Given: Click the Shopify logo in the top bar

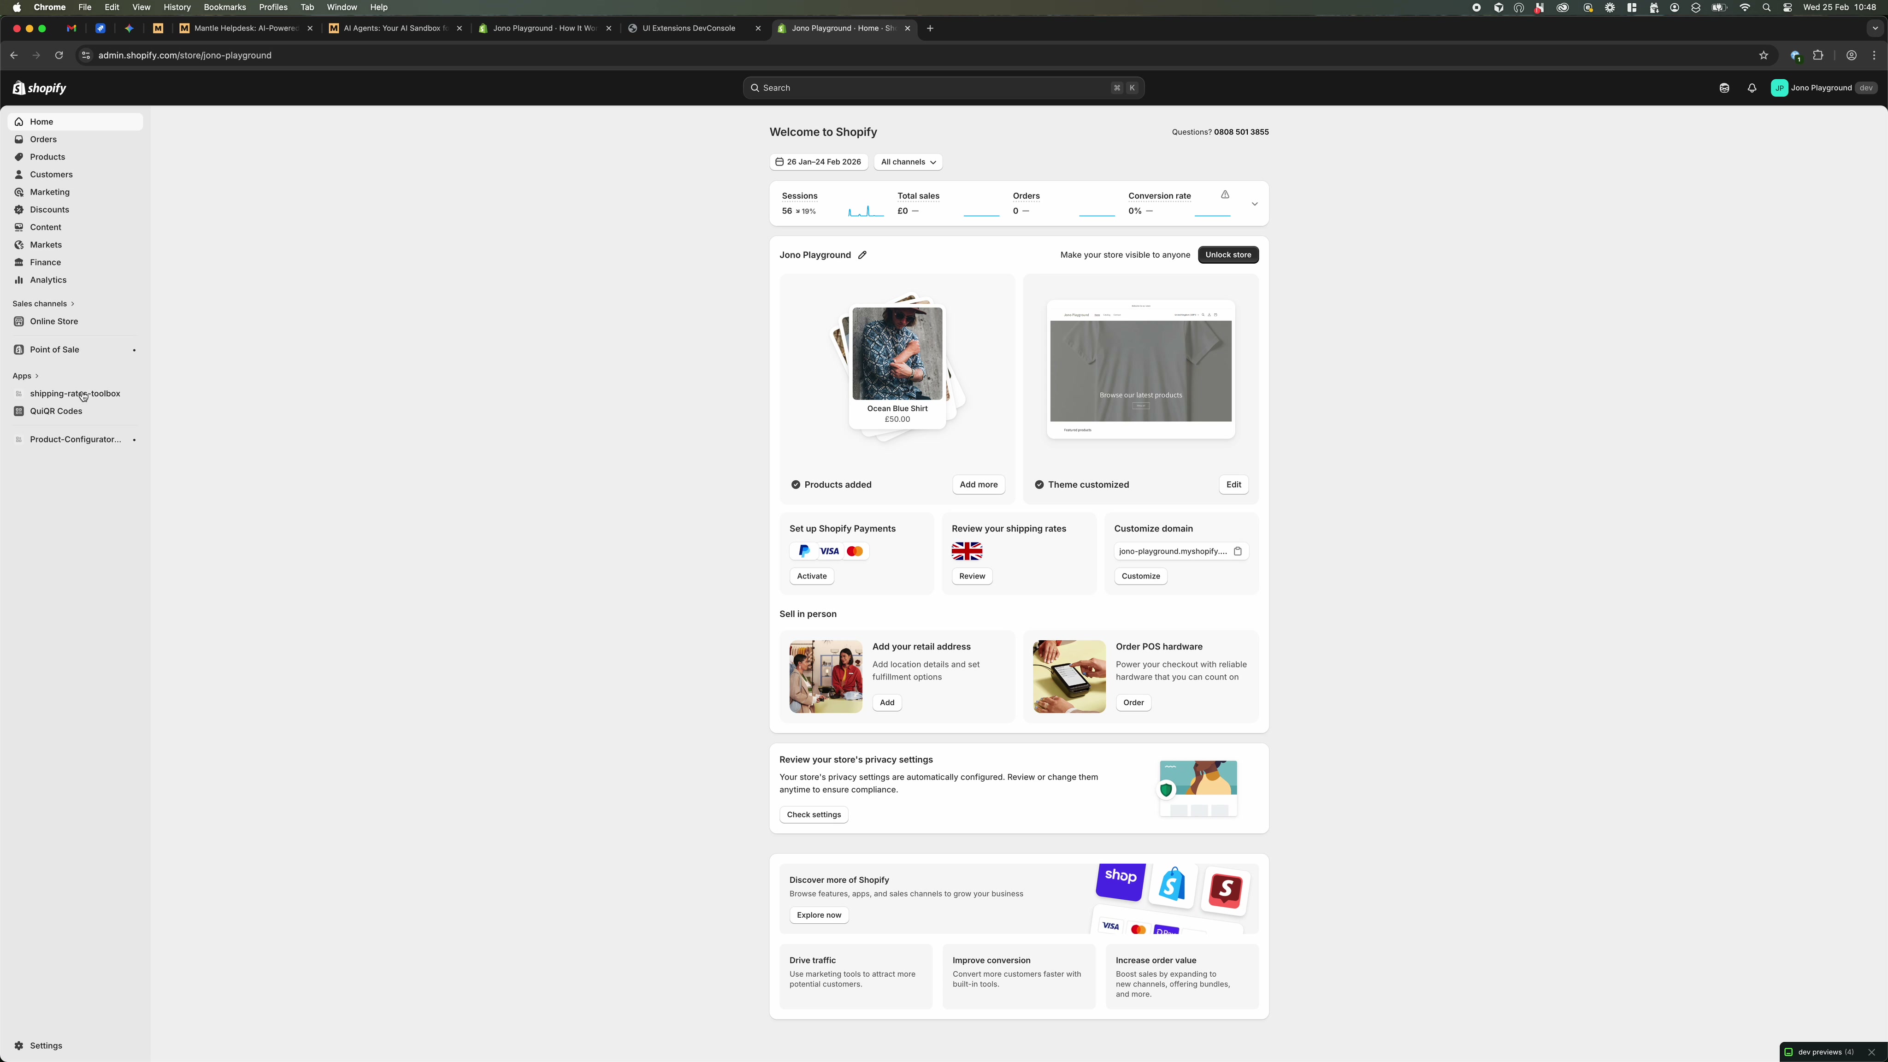Looking at the screenshot, I should click(x=38, y=88).
